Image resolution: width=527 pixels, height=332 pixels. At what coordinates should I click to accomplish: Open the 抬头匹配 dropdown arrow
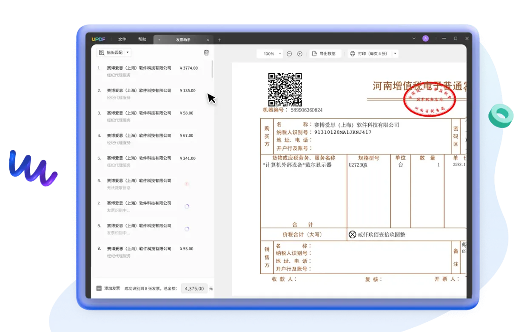point(128,53)
